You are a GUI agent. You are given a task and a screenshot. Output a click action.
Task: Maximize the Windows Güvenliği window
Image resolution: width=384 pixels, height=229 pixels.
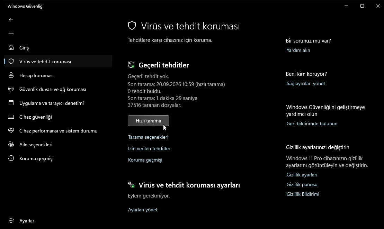point(362,6)
